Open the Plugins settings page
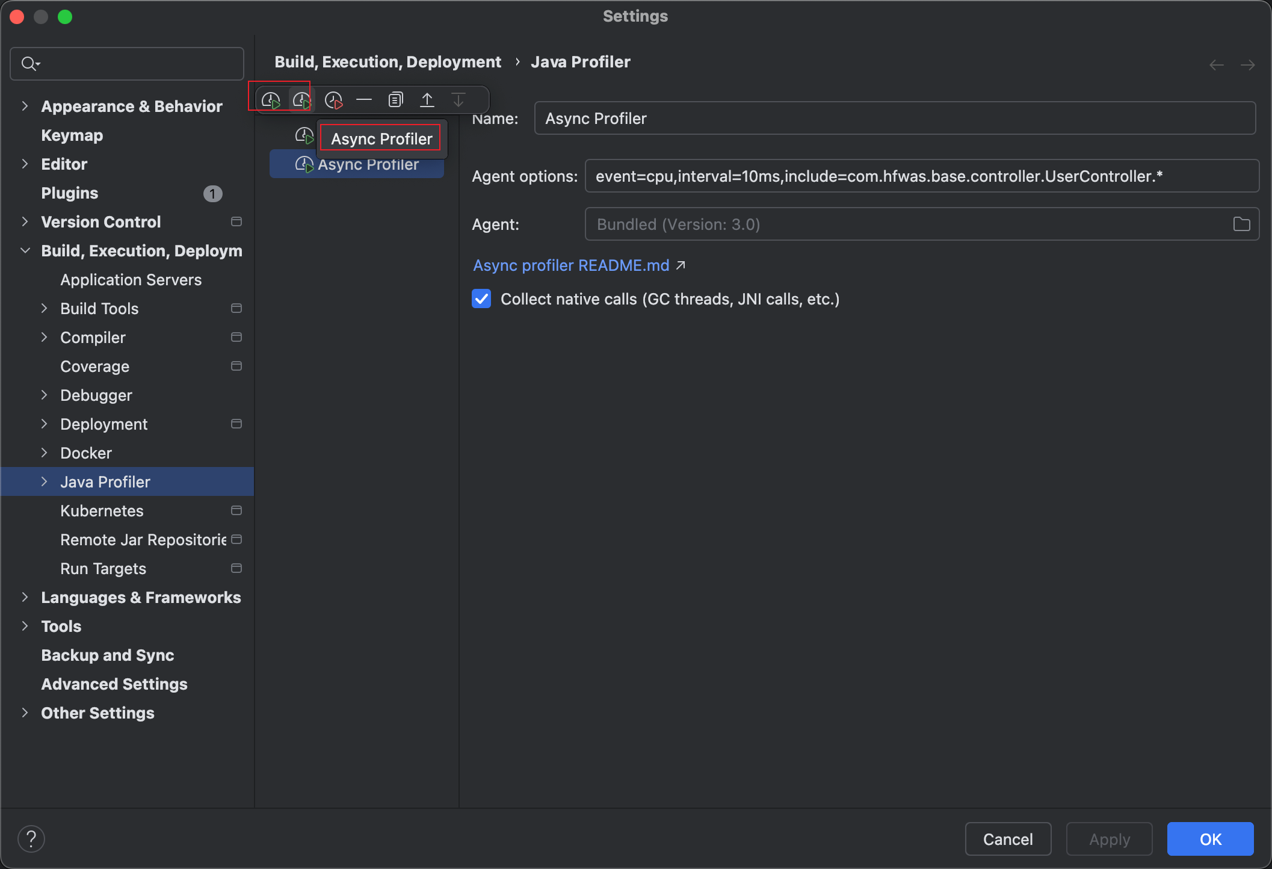The image size is (1272, 869). point(69,193)
